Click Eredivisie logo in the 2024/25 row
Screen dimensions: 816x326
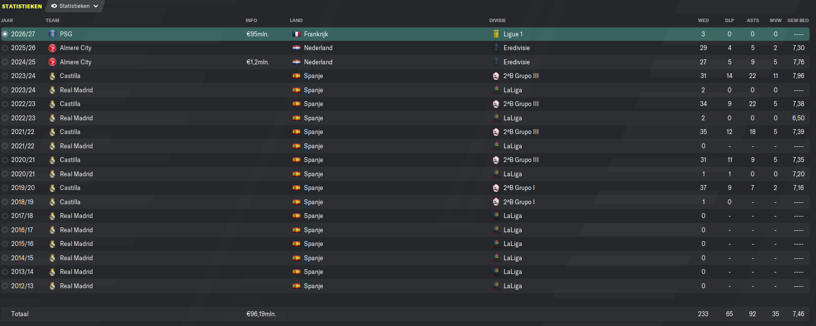click(x=496, y=62)
